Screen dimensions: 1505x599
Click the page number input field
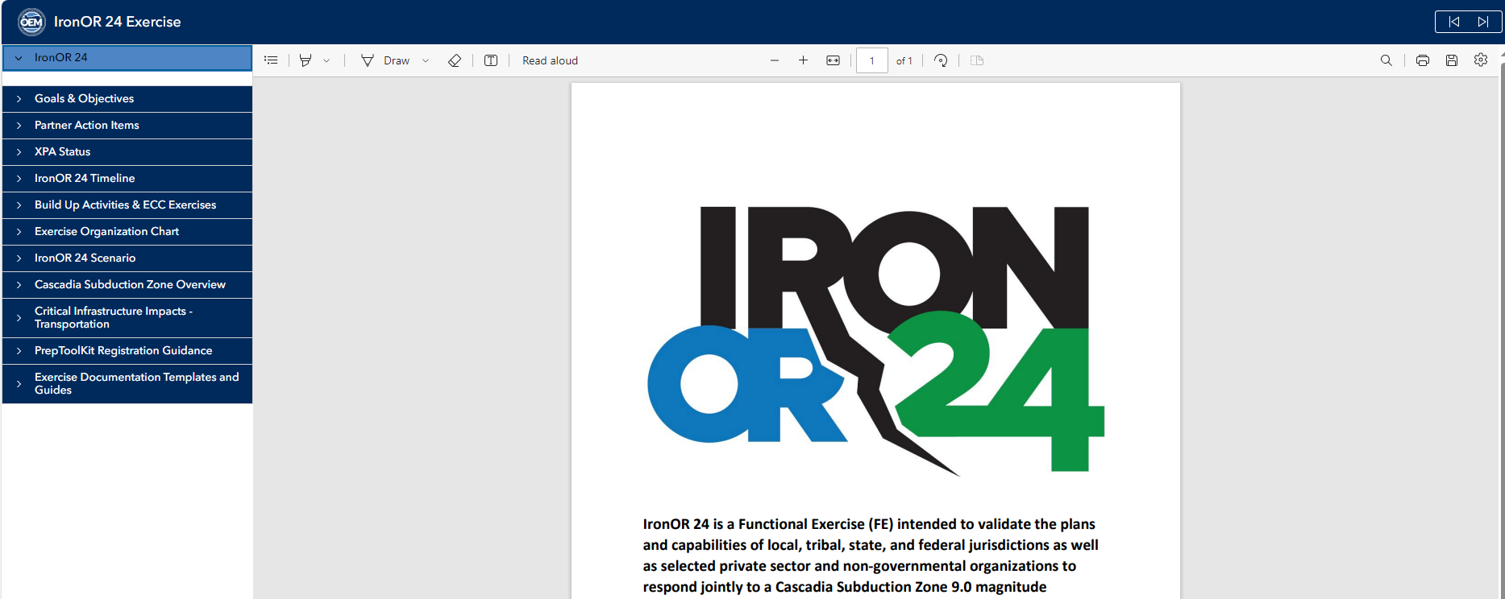tap(871, 60)
